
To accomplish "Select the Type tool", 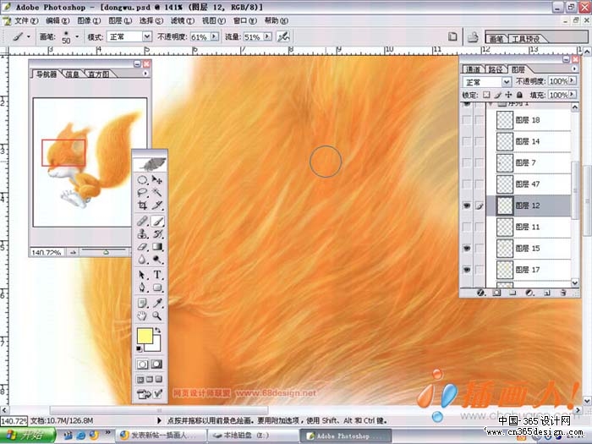I will click(157, 275).
